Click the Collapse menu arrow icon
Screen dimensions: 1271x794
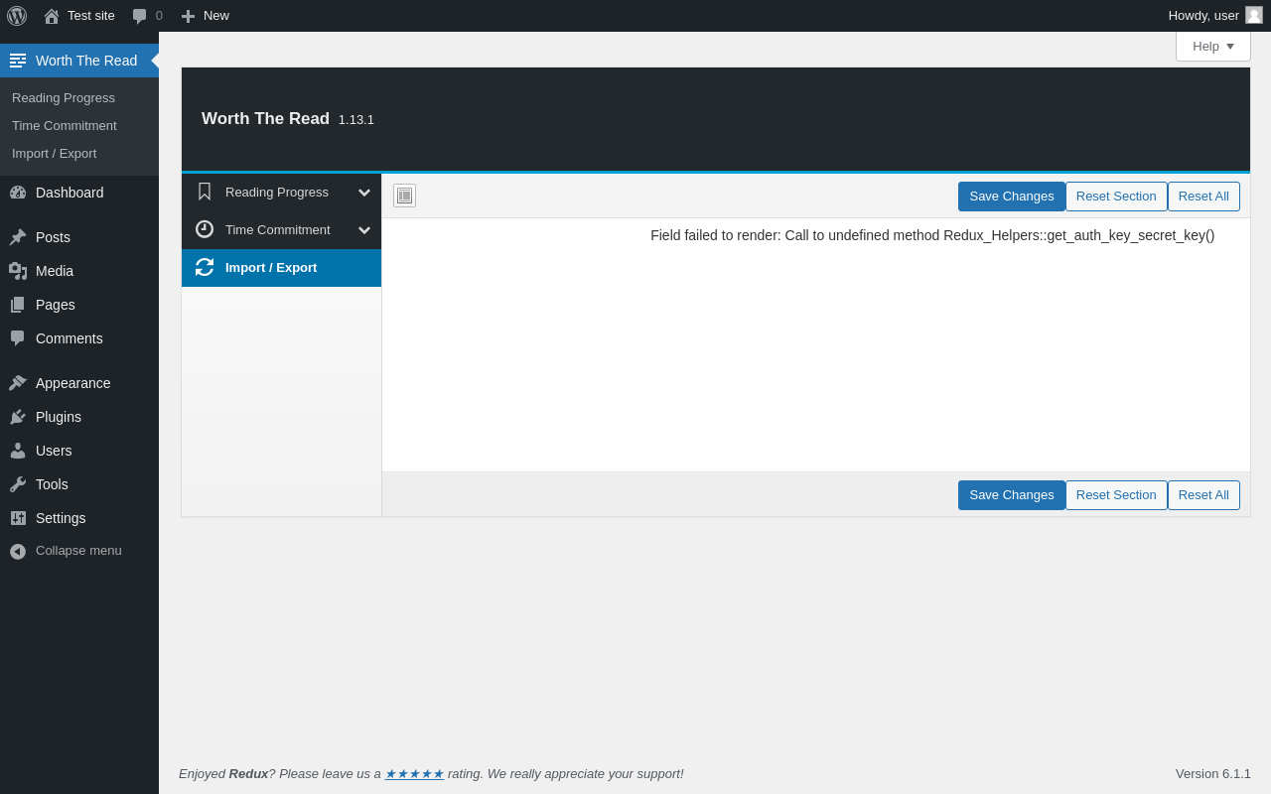(18, 551)
